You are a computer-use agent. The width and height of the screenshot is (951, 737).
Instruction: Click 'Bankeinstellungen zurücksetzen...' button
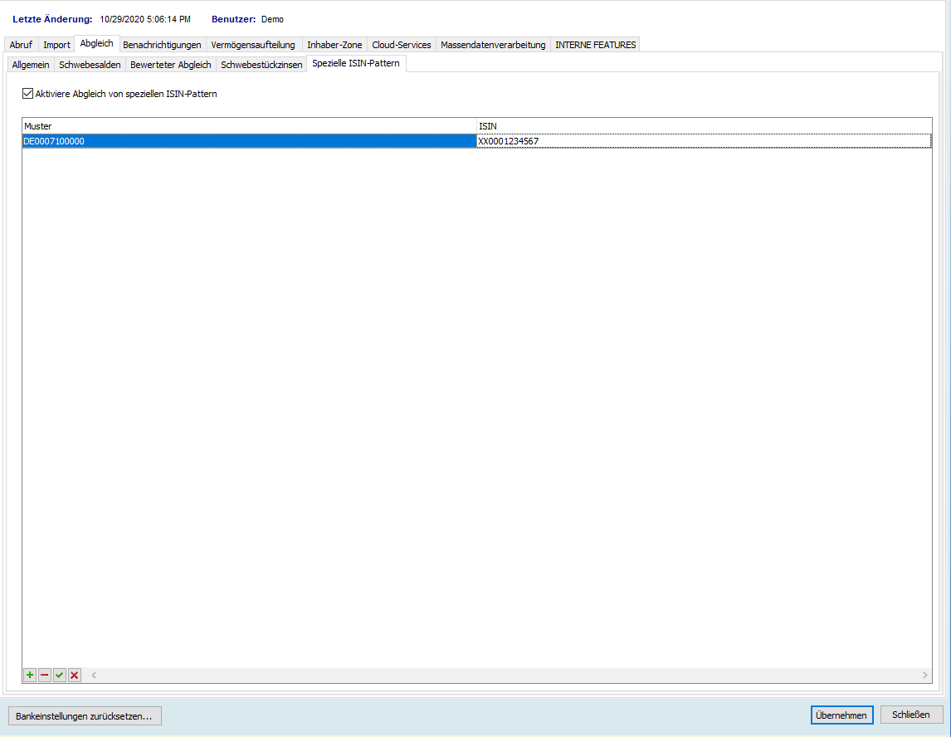point(84,715)
